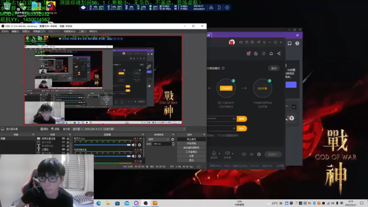Mute the 麦克风/Aux audio channel

pyautogui.click(x=134, y=145)
